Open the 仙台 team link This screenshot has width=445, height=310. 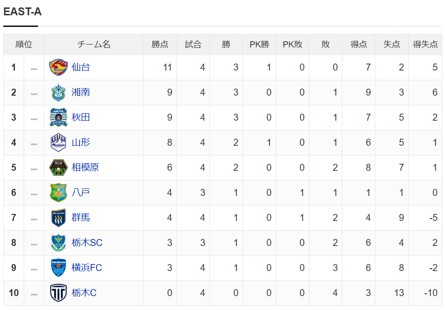(x=81, y=67)
